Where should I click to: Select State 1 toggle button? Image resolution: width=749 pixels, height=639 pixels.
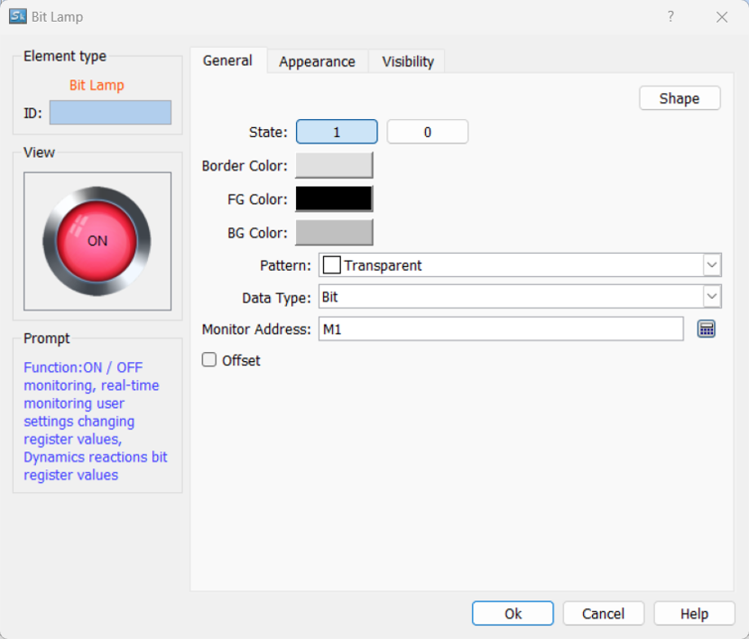point(337,132)
